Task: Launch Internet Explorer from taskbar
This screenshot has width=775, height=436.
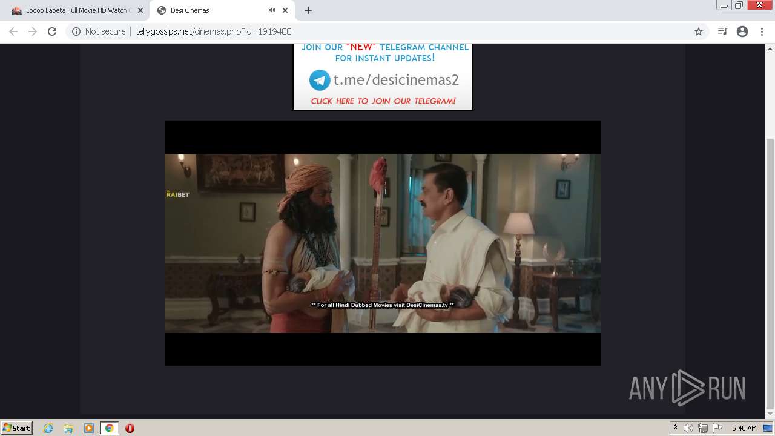Action: point(48,428)
